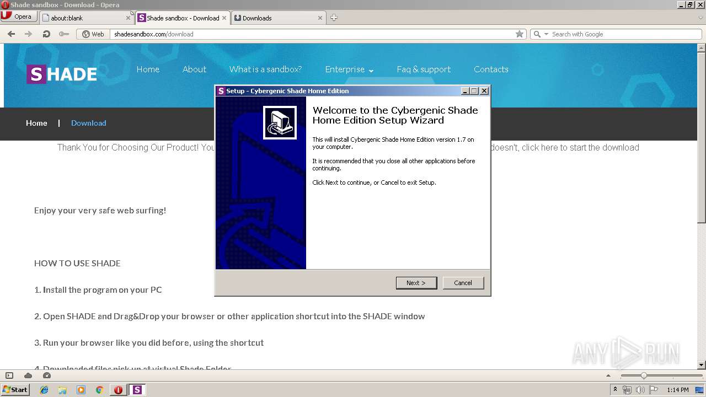
Task: Close the about:blank tab
Action: point(128,18)
